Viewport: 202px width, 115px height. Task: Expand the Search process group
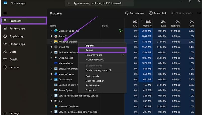pos(51,47)
